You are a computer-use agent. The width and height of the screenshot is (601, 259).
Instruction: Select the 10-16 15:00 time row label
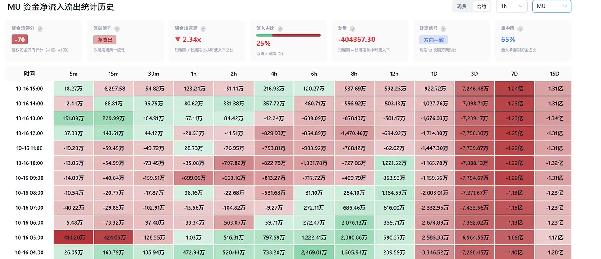pos(30,89)
